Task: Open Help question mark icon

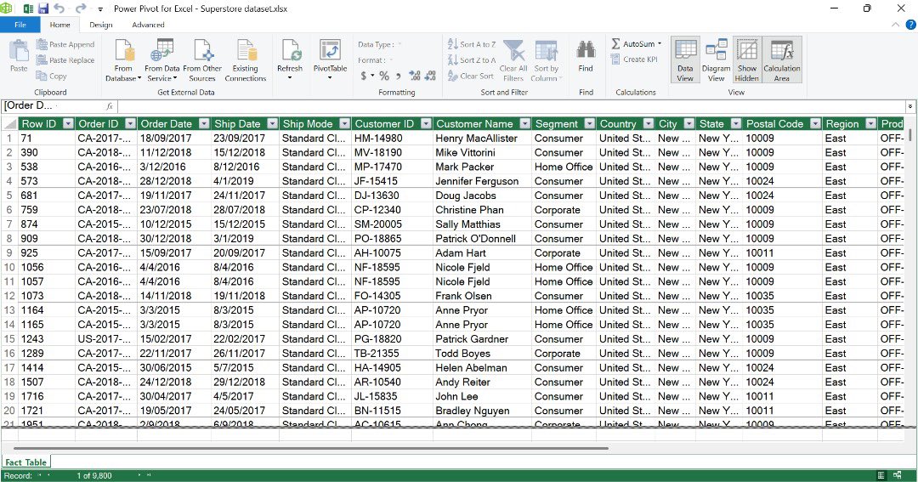Action: (x=911, y=25)
